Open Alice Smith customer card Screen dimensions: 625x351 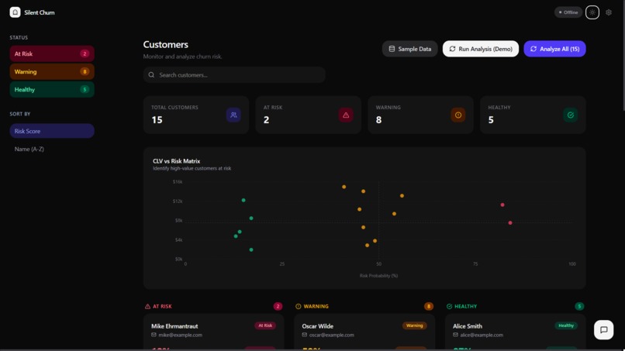tap(516, 332)
